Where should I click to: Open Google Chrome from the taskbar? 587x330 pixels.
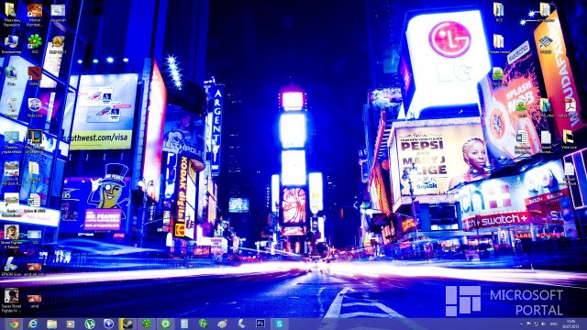pyautogui.click(x=14, y=324)
